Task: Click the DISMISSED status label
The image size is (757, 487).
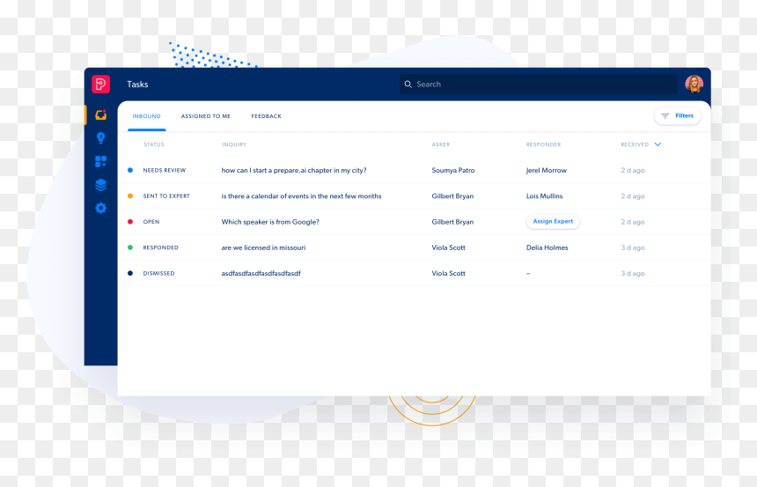Action: [158, 273]
